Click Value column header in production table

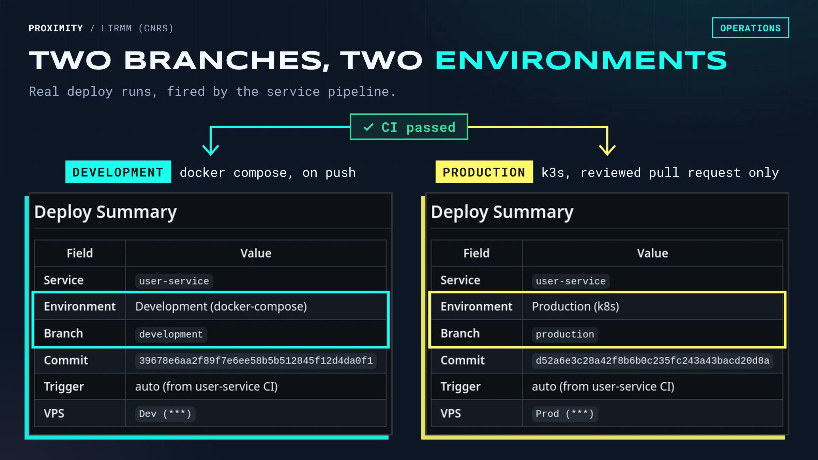653,253
